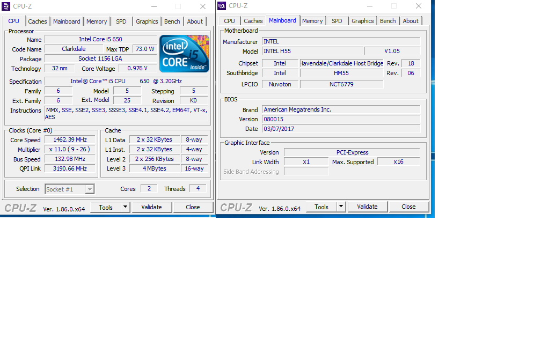This screenshot has width=541, height=338.
Task: Click the CPU-Z app icon in left window title bar
Action: 6,6
